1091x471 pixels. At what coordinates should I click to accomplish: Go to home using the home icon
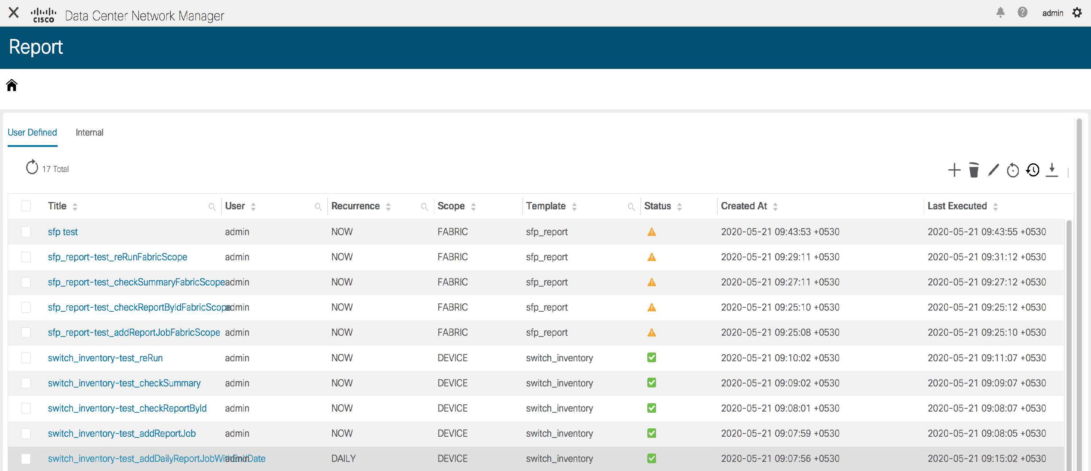[11, 85]
